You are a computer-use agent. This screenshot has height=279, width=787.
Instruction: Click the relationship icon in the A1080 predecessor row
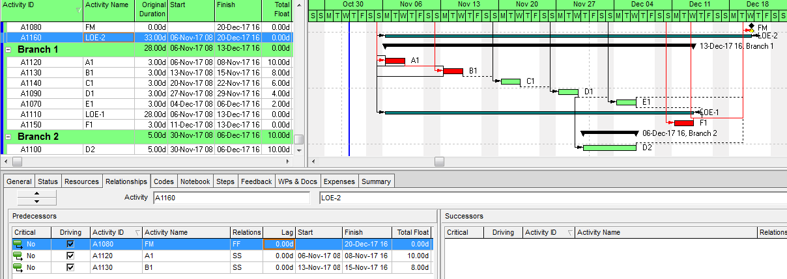coord(18,245)
